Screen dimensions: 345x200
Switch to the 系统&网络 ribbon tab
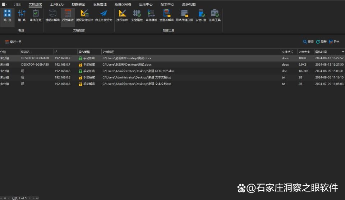(x=123, y=4)
